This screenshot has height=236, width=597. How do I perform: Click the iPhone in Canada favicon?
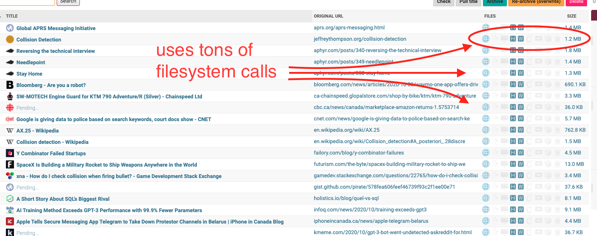(10, 221)
